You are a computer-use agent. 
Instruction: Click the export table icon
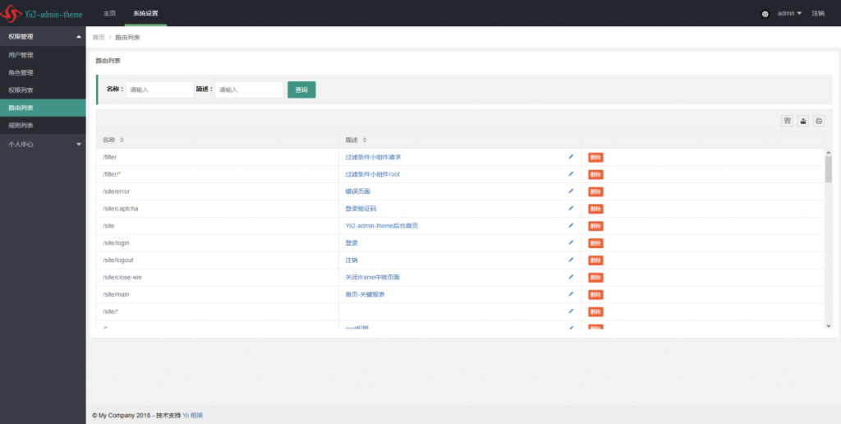pyautogui.click(x=803, y=122)
